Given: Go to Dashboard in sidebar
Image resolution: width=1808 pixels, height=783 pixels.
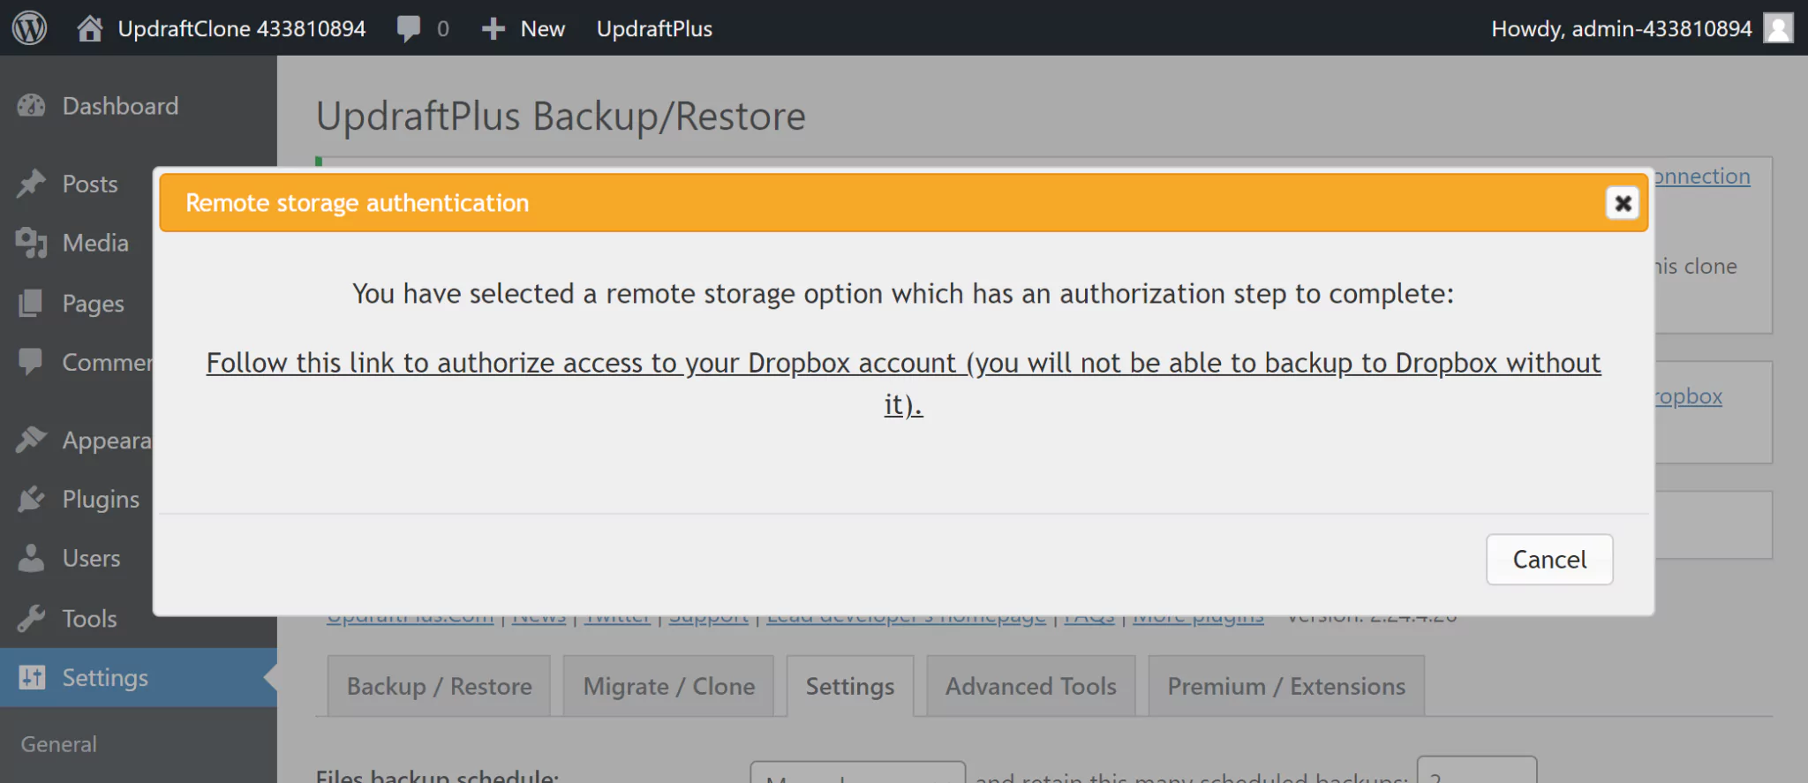Looking at the screenshot, I should click(120, 106).
